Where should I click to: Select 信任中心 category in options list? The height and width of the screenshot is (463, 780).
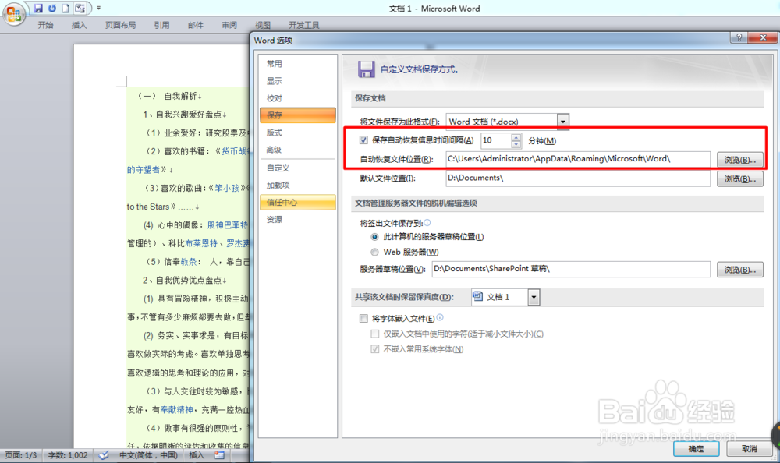(x=297, y=202)
